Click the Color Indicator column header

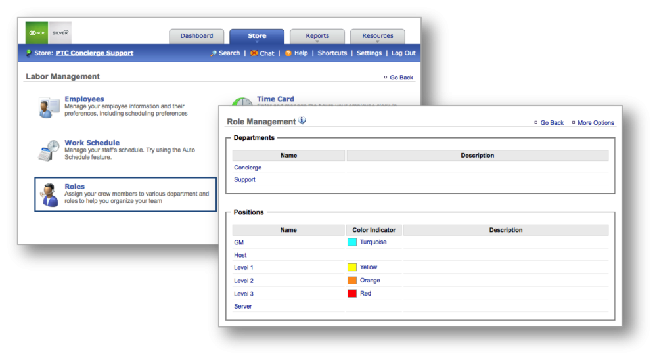374,230
